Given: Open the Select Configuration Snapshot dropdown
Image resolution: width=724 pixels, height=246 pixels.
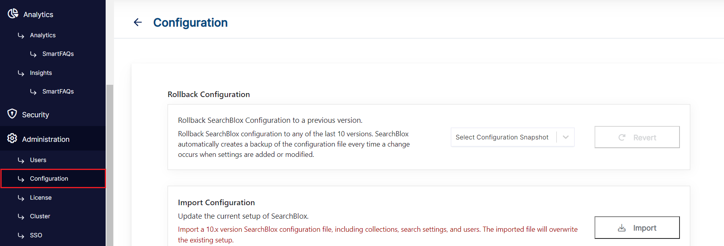Looking at the screenshot, I should point(503,137).
